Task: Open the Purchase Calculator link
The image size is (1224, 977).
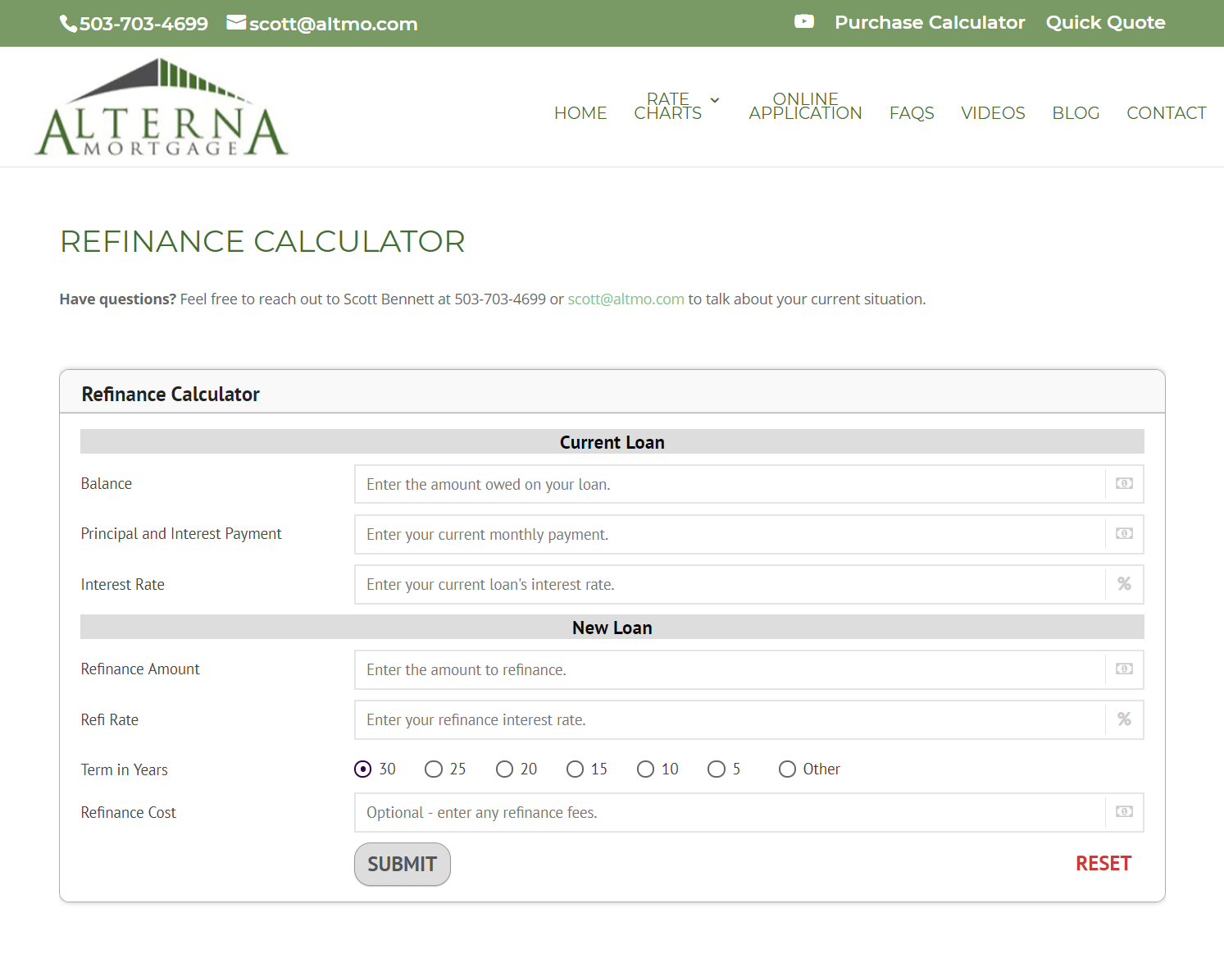Action: point(930,22)
